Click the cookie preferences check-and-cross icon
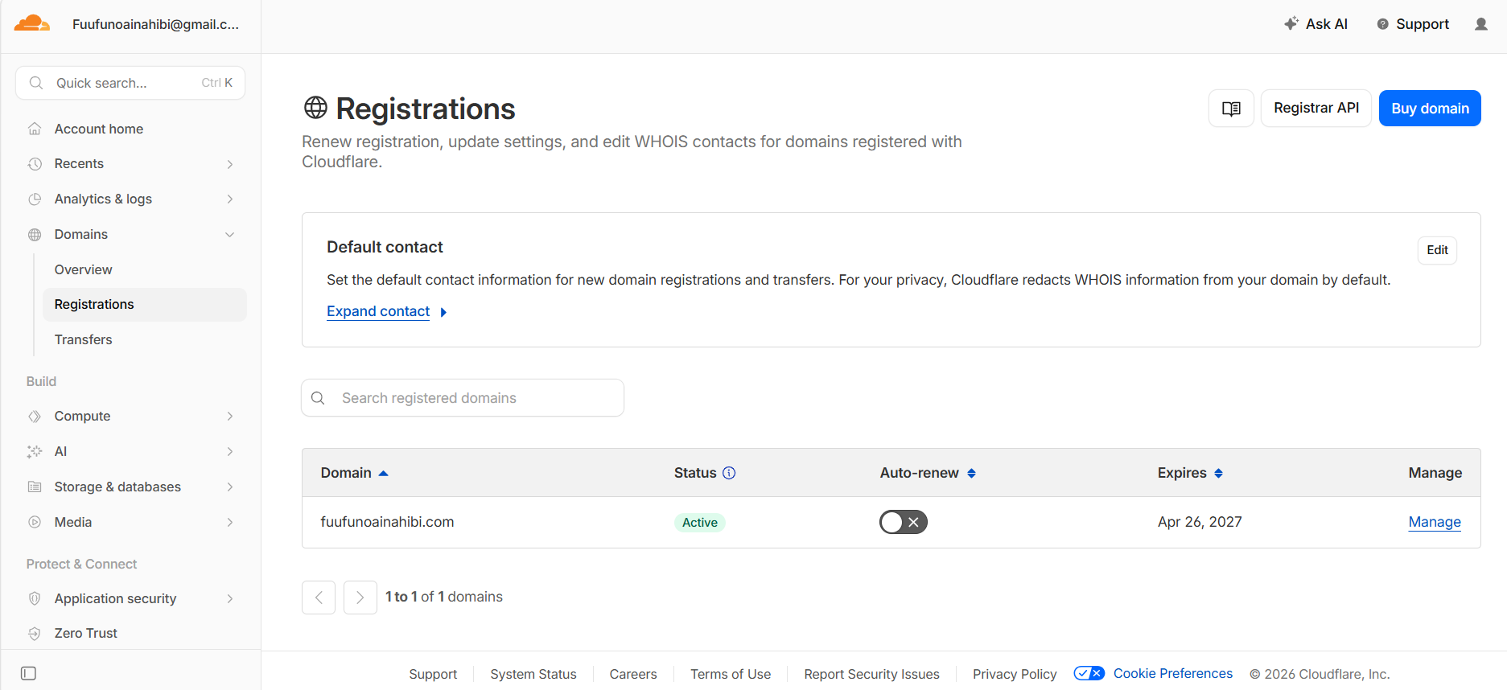The image size is (1507, 690). click(x=1089, y=673)
